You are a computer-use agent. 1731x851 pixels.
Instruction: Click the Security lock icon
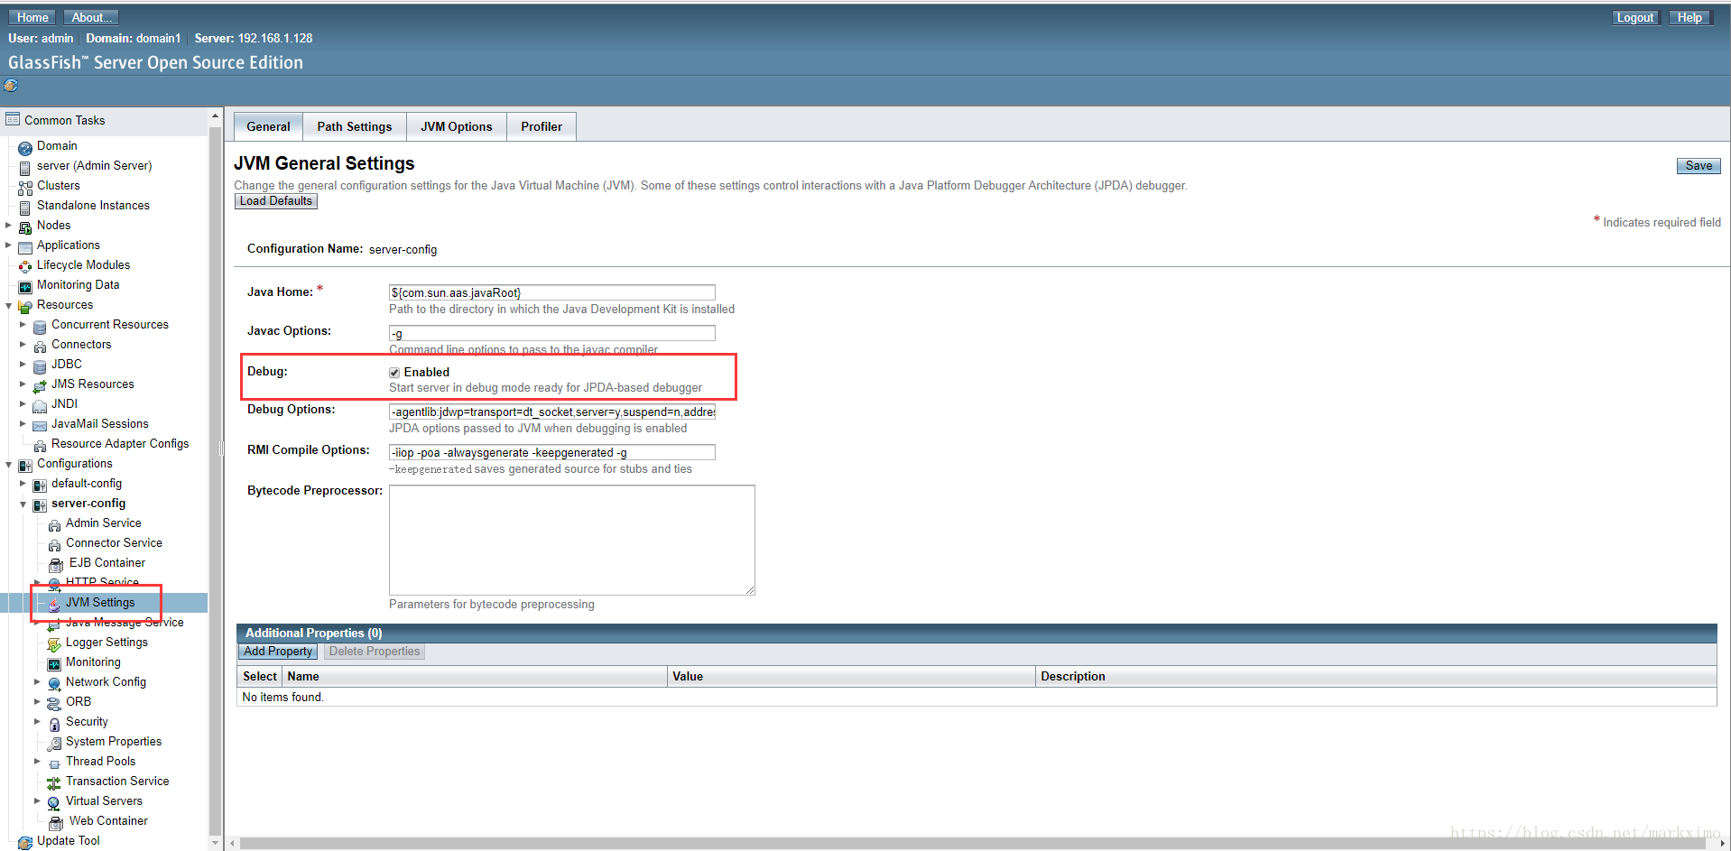[x=54, y=724]
